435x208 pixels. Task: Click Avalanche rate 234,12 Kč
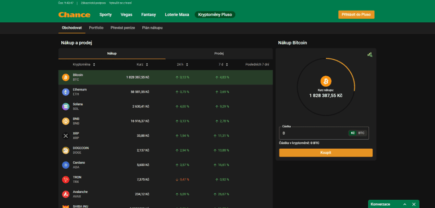pos(142,194)
